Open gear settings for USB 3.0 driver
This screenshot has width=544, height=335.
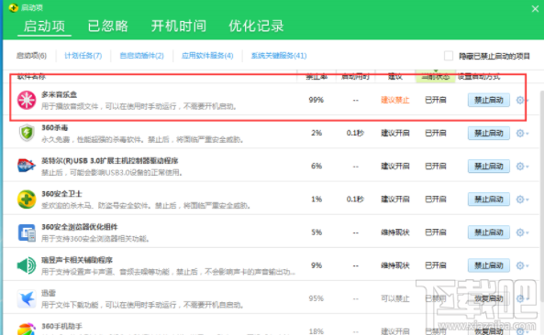[x=521, y=166]
